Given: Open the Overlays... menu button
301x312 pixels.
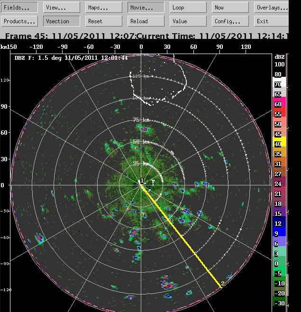Looking at the screenshot, I should pos(271,8).
